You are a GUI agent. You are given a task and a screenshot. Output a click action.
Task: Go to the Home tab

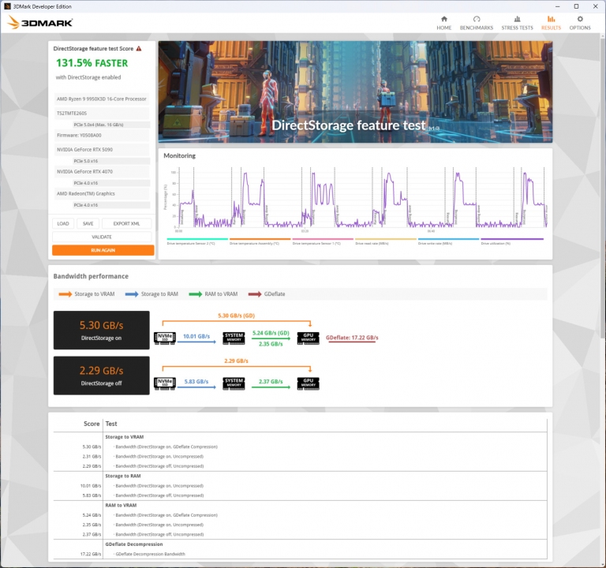tap(444, 22)
